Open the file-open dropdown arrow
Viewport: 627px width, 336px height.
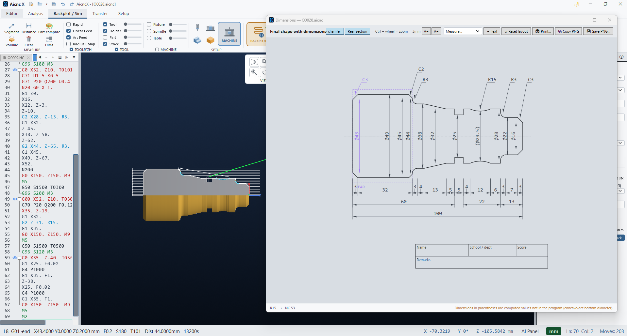coord(47,4)
